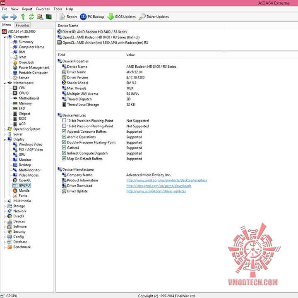Select the Benchmark tree item
298x298 pixels.
22,247
